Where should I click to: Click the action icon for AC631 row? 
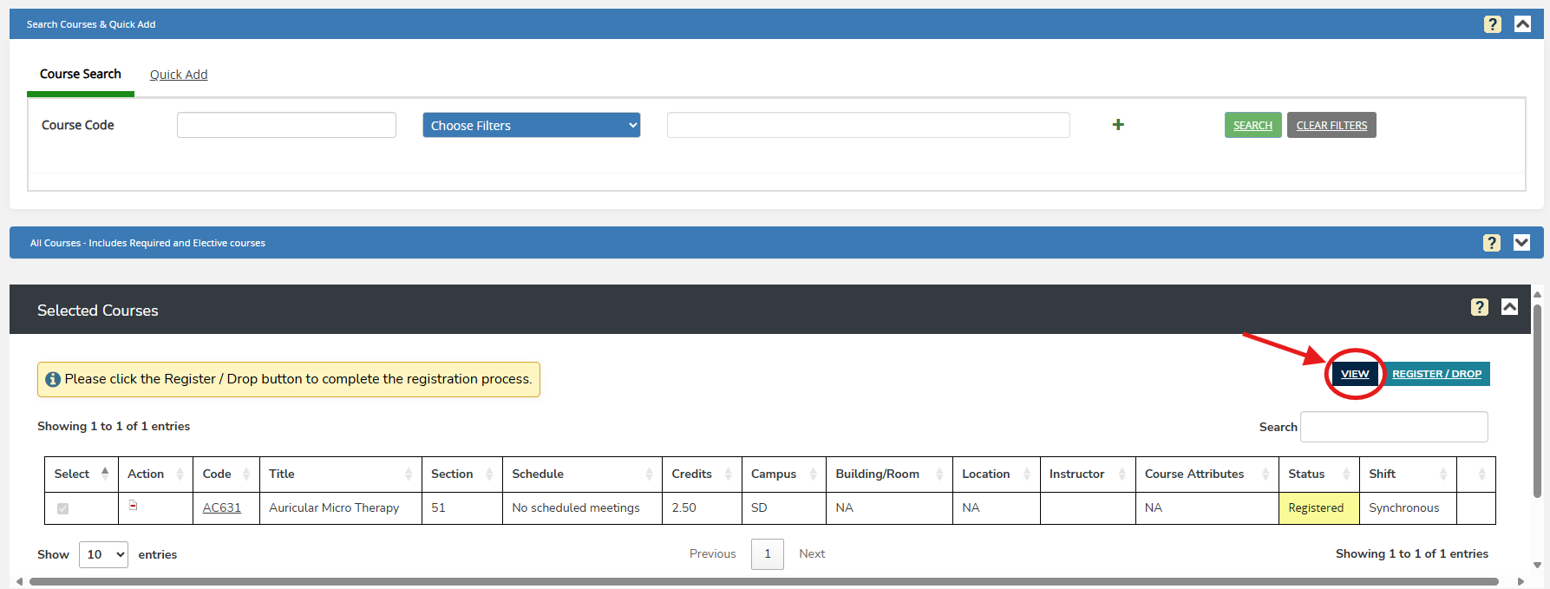(133, 505)
